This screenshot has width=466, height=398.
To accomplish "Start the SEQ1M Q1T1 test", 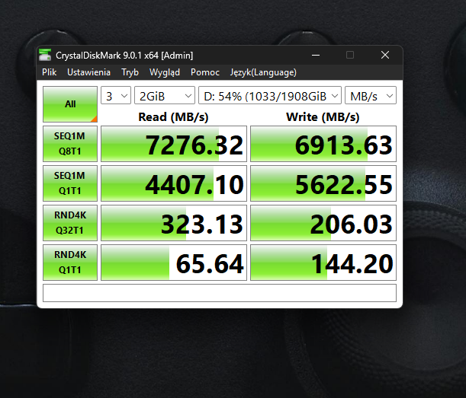I will [70, 183].
